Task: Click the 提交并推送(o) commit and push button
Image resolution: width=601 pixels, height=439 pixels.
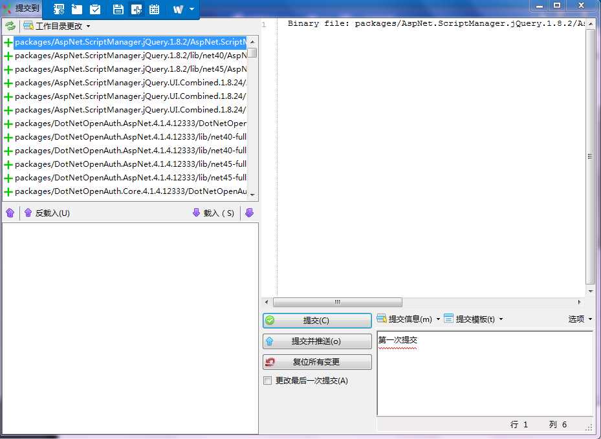Action: click(317, 341)
